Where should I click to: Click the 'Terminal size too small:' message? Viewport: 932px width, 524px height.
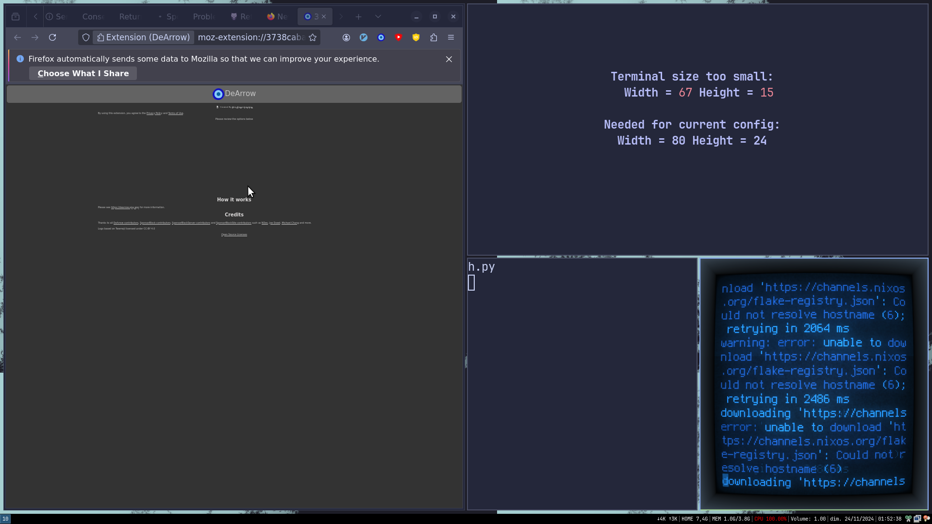(x=692, y=77)
